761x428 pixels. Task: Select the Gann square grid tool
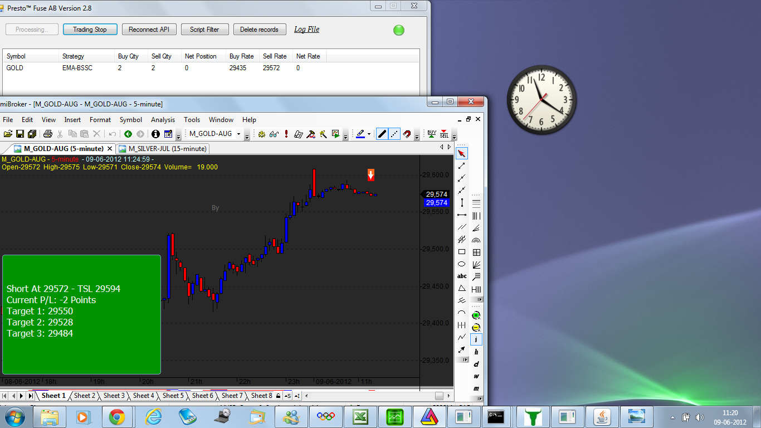(x=476, y=252)
